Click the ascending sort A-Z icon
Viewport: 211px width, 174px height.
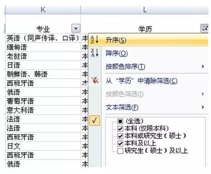coord(94,40)
